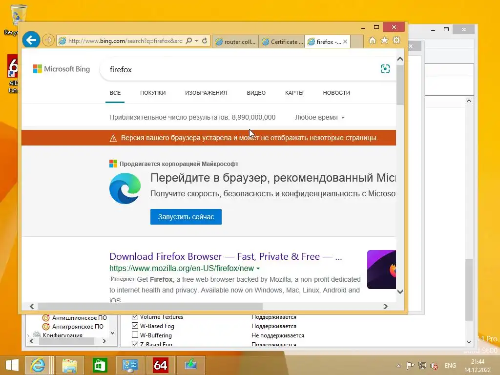Switch to the router.coll... tab
This screenshot has width=500, height=375.
(236, 42)
